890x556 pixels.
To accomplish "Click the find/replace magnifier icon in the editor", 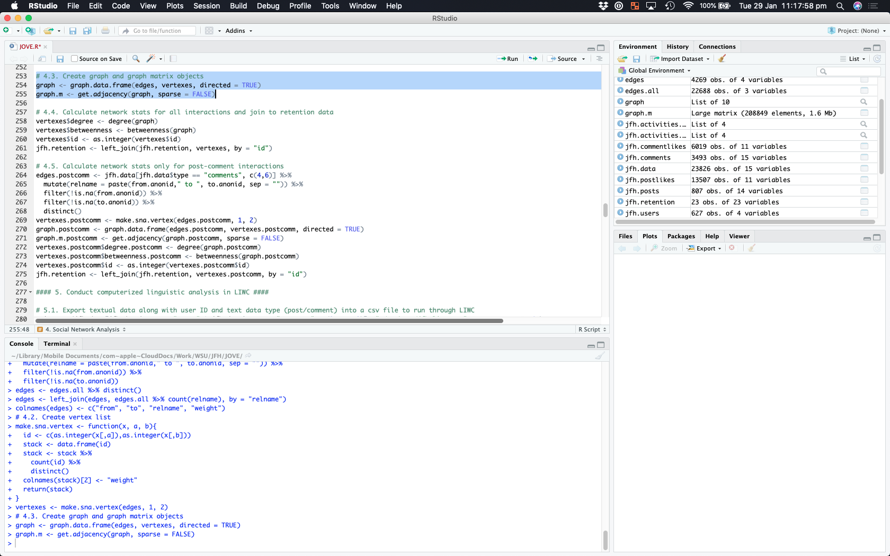I will [x=136, y=59].
